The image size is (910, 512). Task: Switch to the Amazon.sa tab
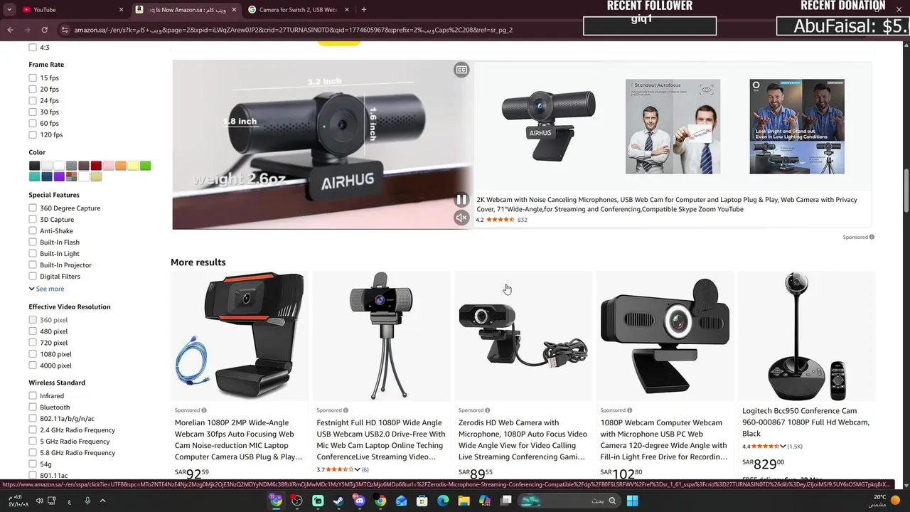(x=186, y=9)
